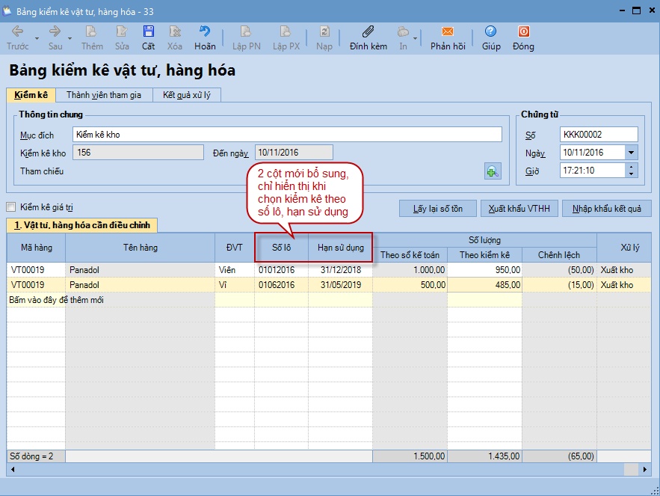Click the Đóng close toolbar icon
Viewport: 660px width, 496px height.
(523, 32)
